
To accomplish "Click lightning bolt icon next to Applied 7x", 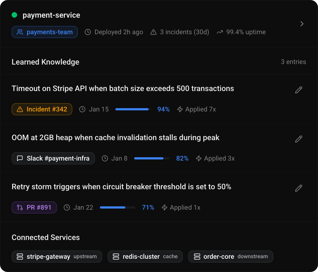I will (180, 110).
